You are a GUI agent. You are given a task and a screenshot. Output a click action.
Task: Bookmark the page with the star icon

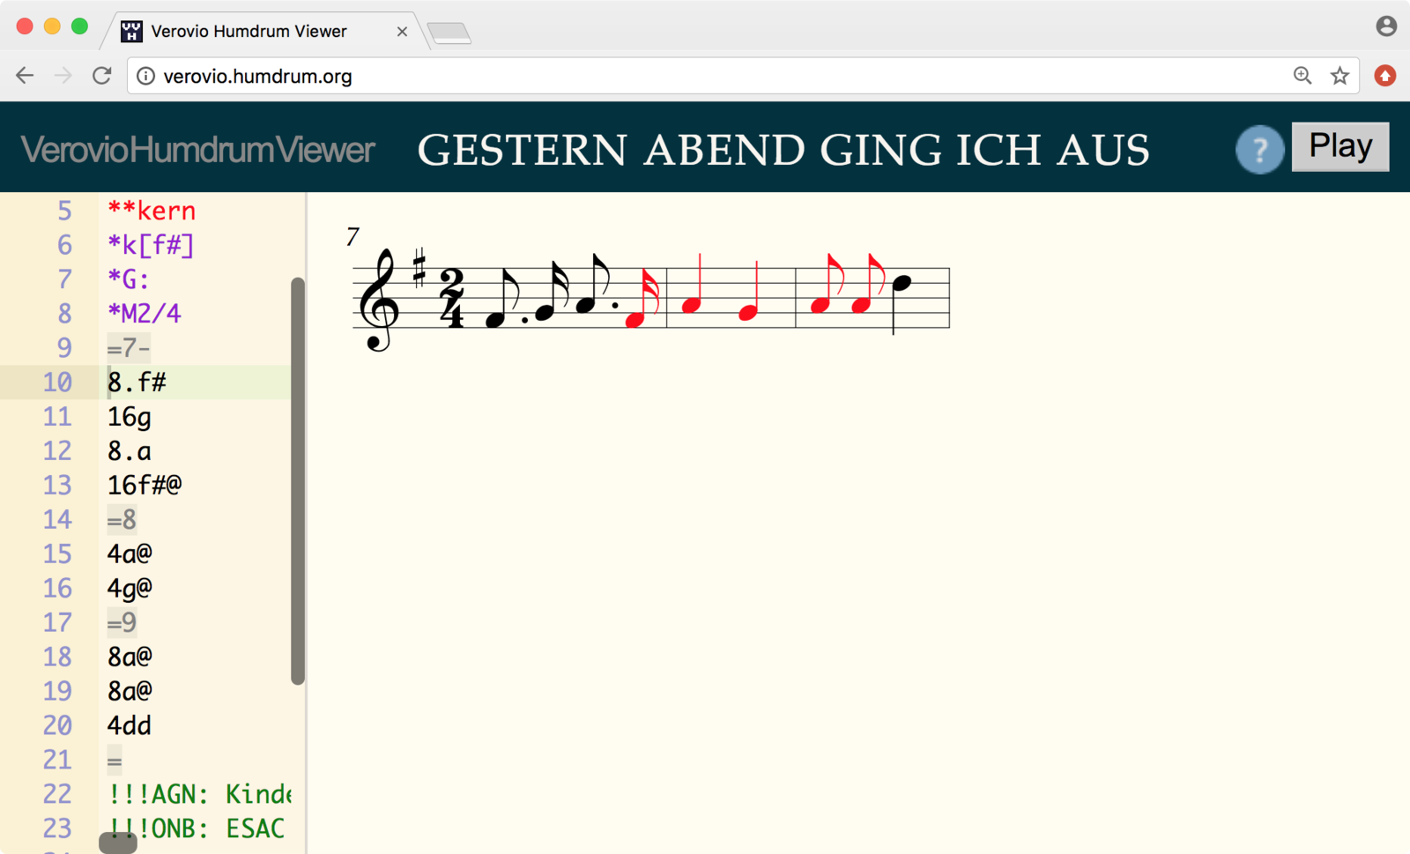coord(1339,76)
